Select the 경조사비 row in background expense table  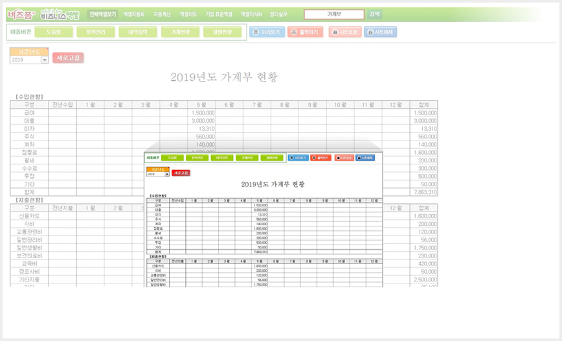[x=29, y=272]
